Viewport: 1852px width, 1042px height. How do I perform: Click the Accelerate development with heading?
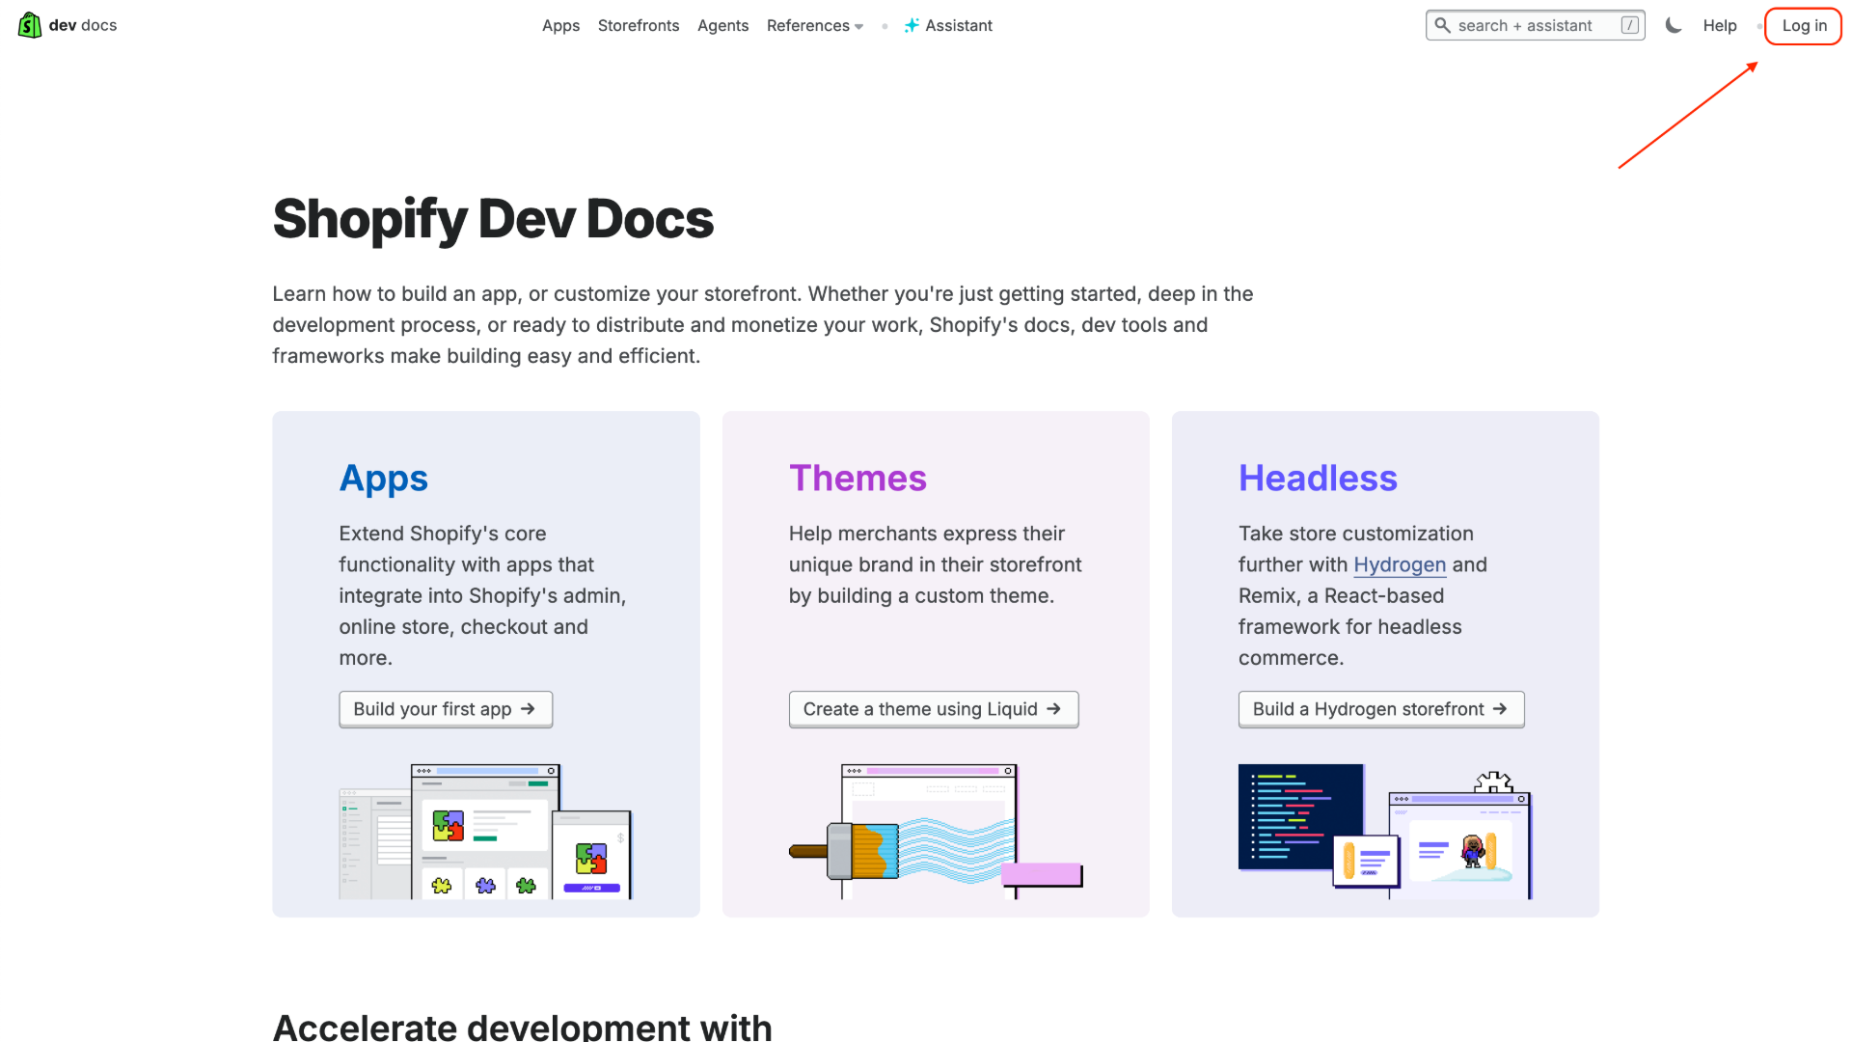(x=522, y=1027)
